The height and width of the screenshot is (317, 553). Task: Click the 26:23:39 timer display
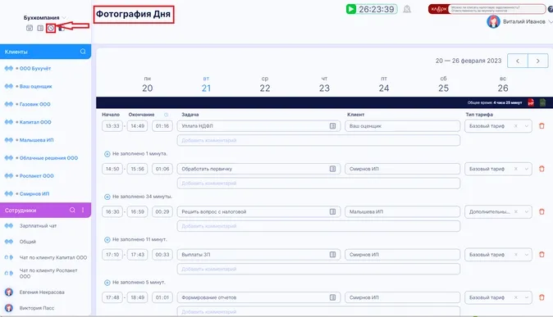point(377,9)
